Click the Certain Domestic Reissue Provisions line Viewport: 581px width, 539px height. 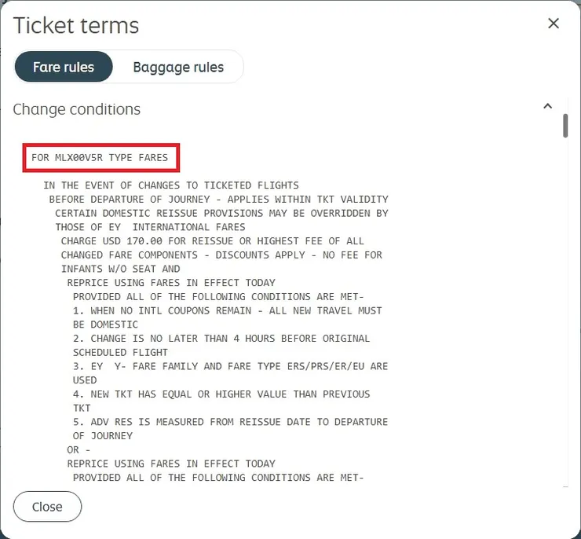coord(221,214)
